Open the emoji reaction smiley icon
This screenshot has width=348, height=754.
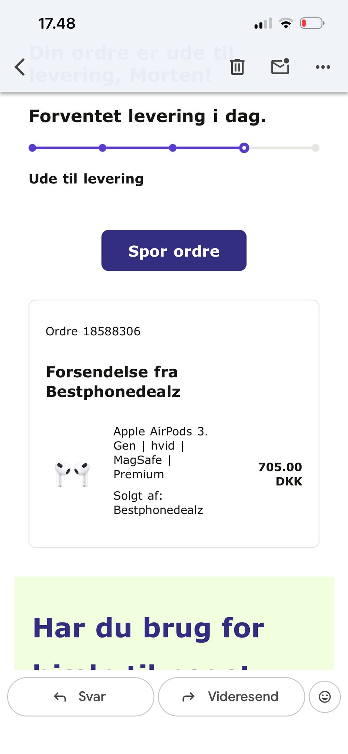[x=325, y=697]
